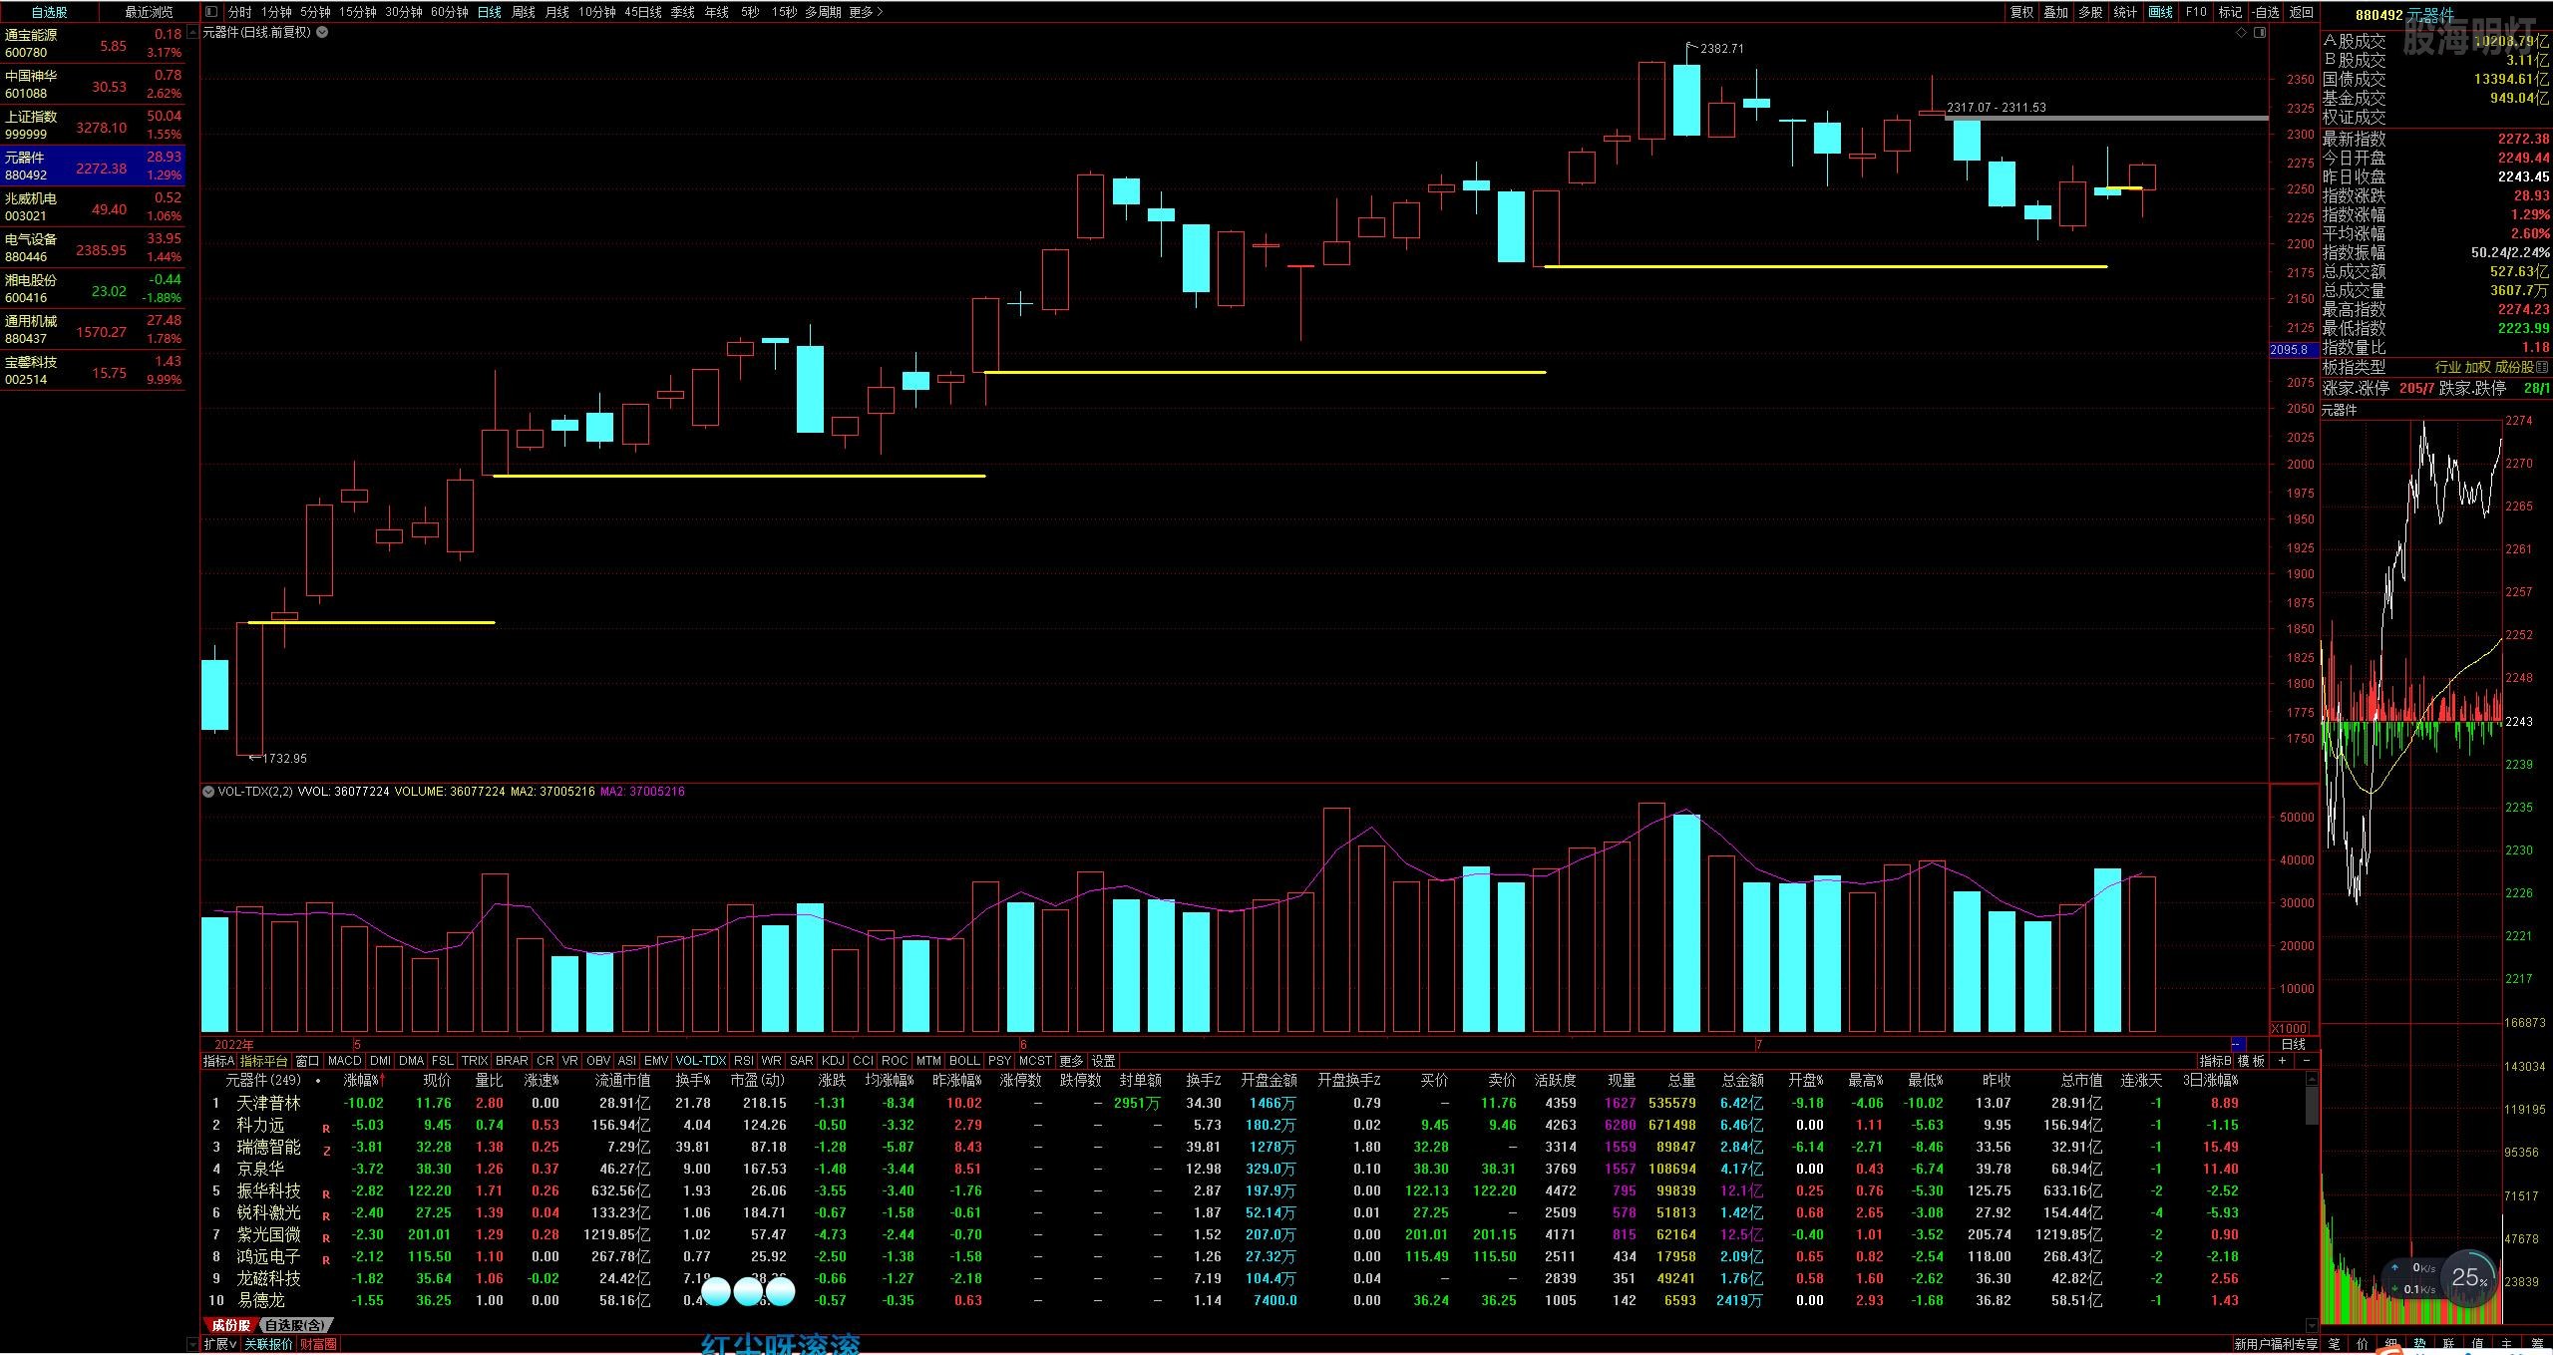Select 通宝能源 600780 in watchlist

93,44
